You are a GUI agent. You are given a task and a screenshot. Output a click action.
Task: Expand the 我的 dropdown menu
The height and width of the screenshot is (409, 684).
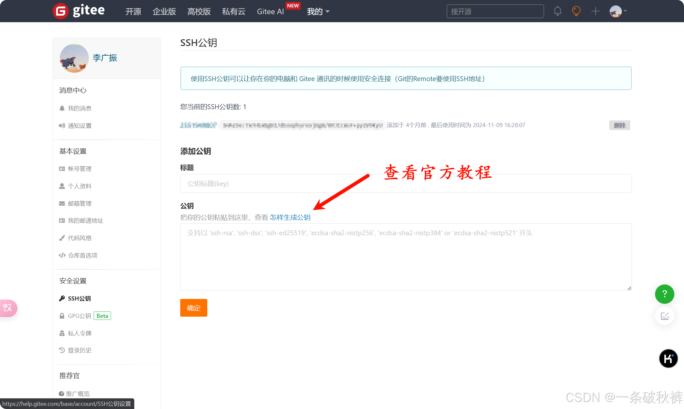(318, 12)
